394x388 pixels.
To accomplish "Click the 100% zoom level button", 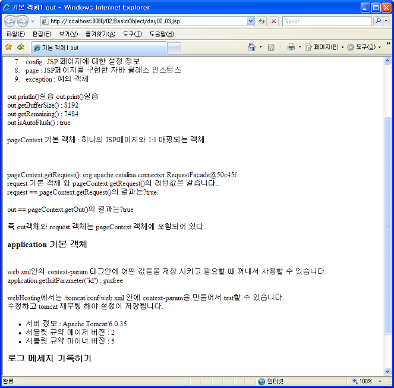I will pos(363,381).
